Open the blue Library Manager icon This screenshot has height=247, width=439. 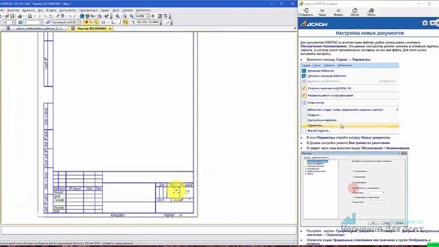82,16
